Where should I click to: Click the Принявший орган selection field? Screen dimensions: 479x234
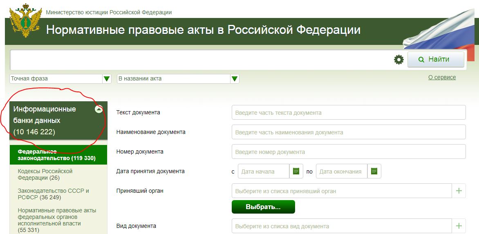click(342, 191)
